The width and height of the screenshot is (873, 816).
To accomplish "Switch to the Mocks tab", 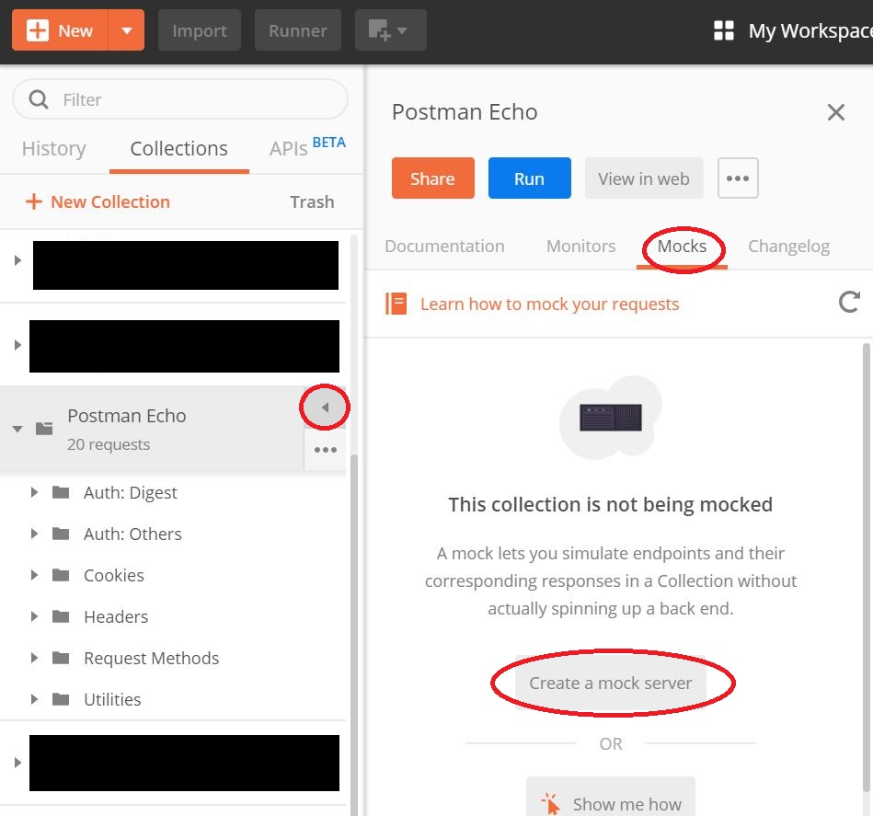I will (x=682, y=247).
